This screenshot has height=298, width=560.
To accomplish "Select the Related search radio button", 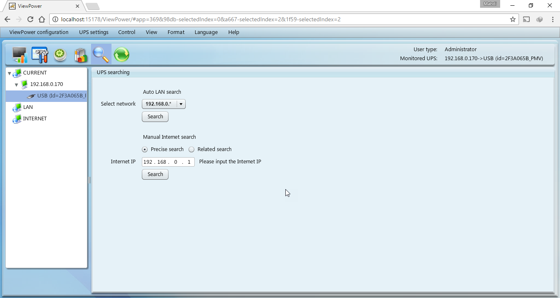I will click(x=191, y=149).
